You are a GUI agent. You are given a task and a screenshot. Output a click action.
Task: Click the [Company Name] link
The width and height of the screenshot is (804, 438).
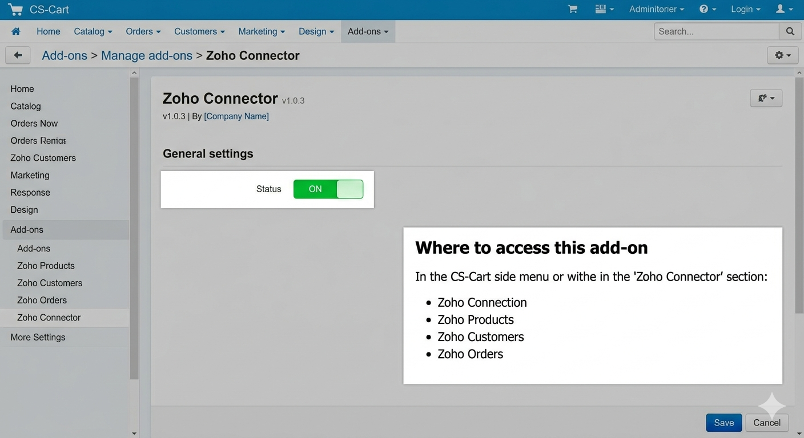[236, 116]
